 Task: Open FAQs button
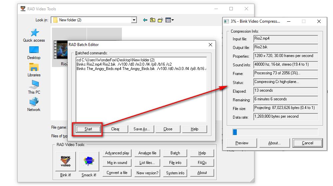click(x=202, y=163)
